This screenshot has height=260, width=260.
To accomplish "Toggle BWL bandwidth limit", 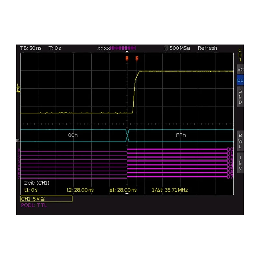I will (x=240, y=141).
